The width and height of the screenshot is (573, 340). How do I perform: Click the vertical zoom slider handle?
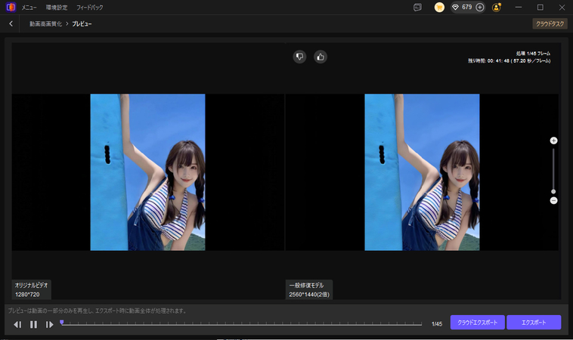(553, 192)
